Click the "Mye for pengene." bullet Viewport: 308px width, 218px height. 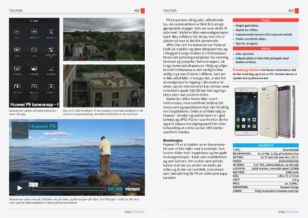point(247,44)
